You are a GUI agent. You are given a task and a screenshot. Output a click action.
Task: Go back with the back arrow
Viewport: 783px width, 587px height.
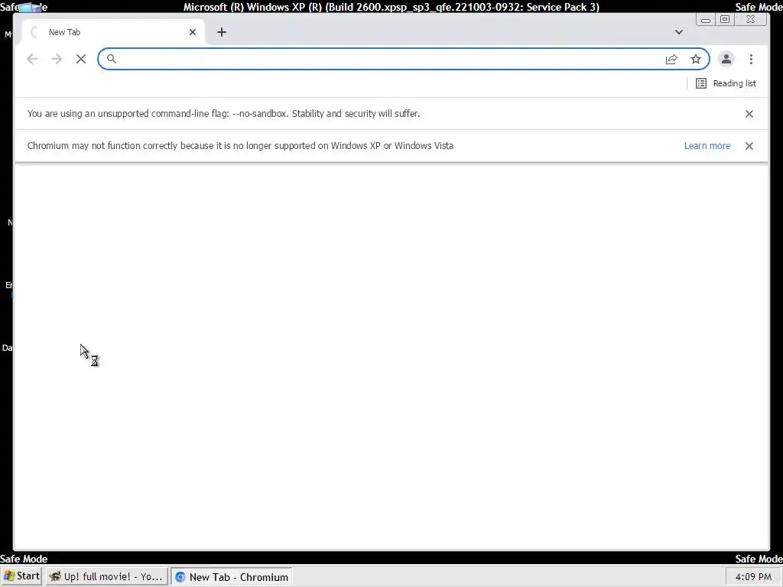32,59
